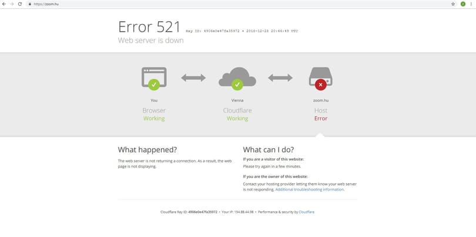Click the 'What can I do?' heading
The height and width of the screenshot is (237, 476).
click(269, 150)
